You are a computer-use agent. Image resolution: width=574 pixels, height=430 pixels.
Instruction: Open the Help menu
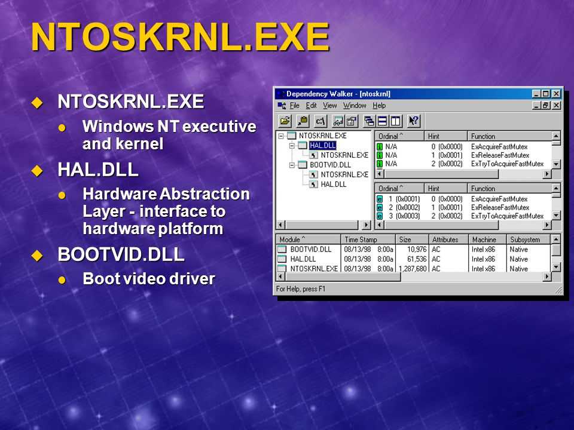[x=379, y=106]
